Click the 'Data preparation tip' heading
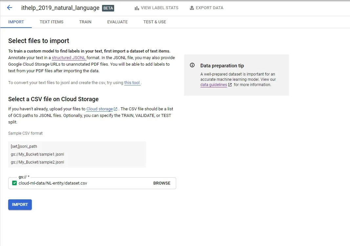This screenshot has width=350, height=246. [x=222, y=66]
